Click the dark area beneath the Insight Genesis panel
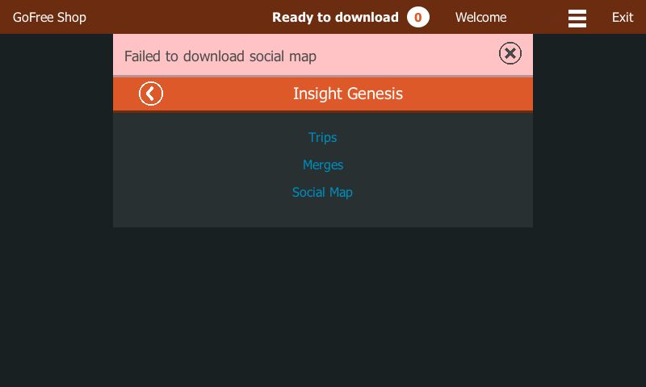 click(x=322, y=306)
